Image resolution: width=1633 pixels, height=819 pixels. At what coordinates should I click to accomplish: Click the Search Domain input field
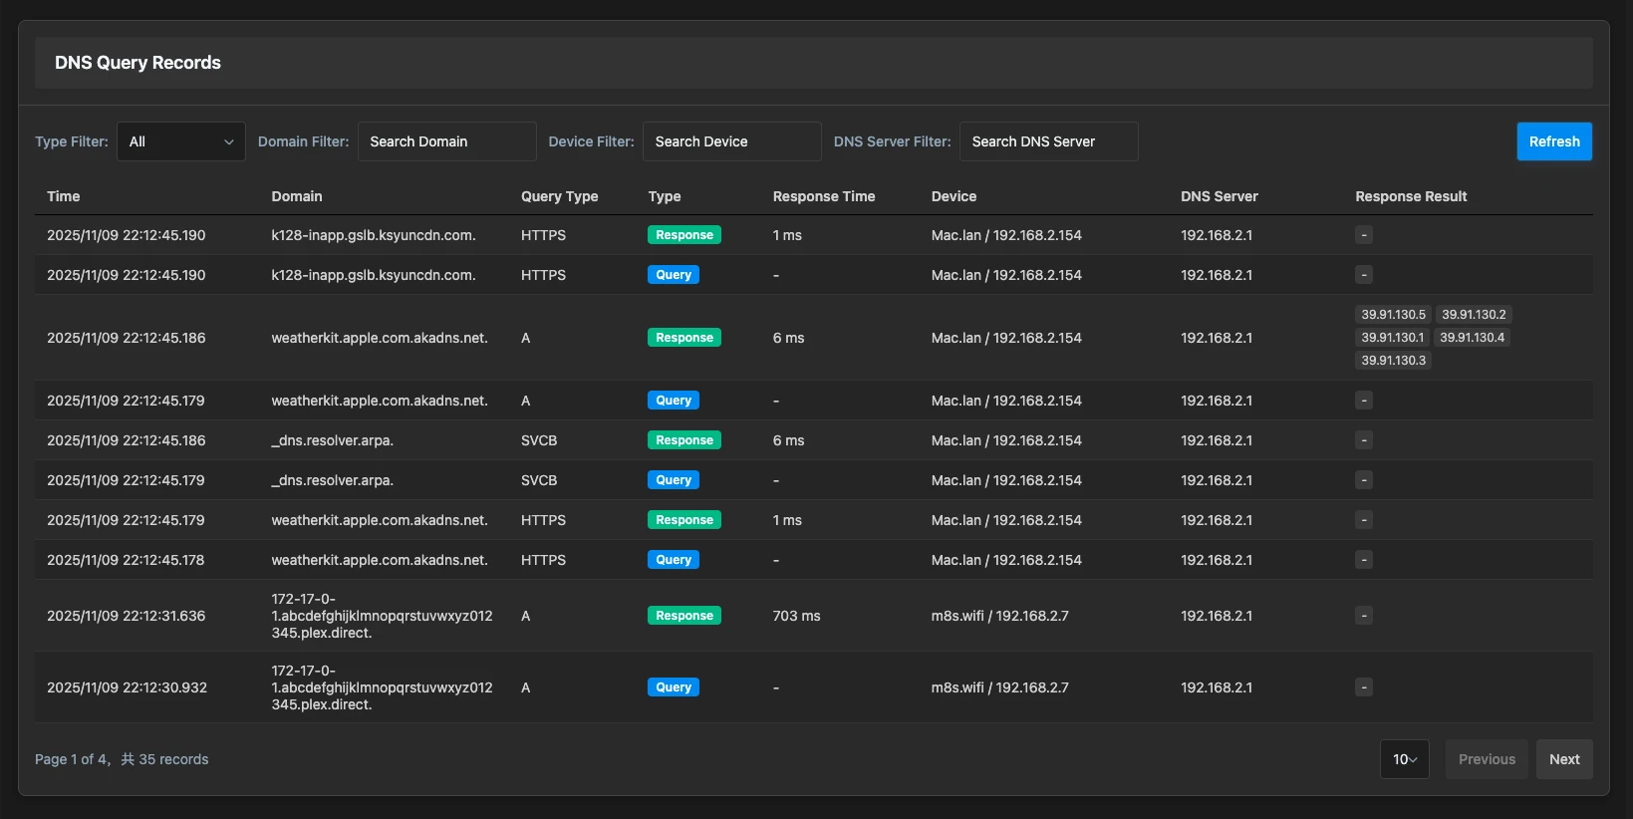[x=446, y=141]
